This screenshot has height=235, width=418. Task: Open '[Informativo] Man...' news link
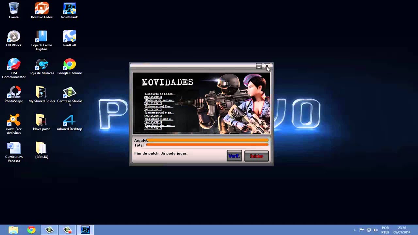[159, 113]
